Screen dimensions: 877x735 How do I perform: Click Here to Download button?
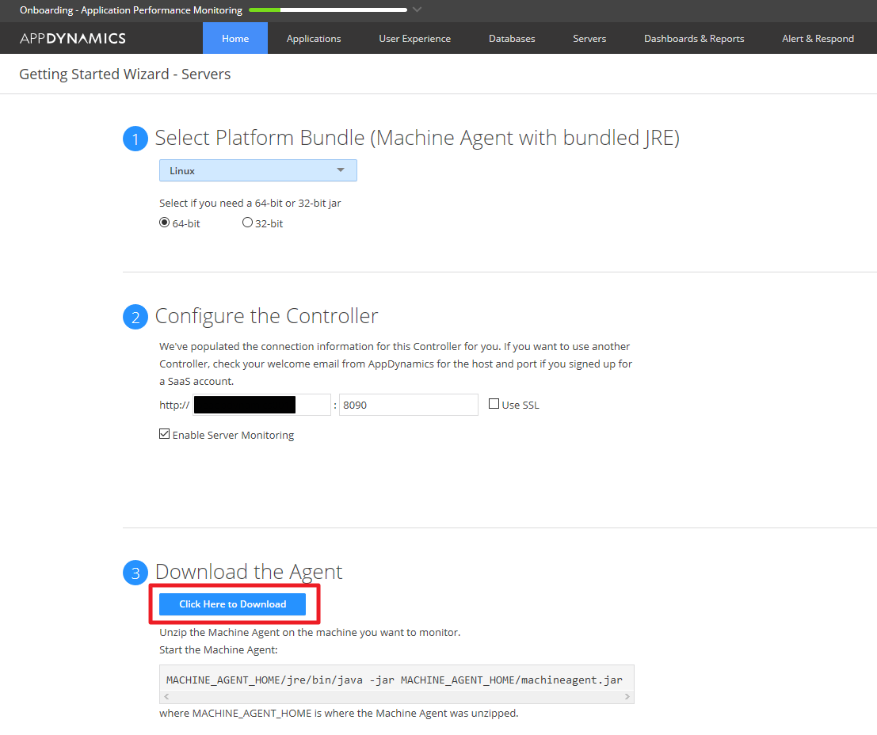tap(232, 604)
